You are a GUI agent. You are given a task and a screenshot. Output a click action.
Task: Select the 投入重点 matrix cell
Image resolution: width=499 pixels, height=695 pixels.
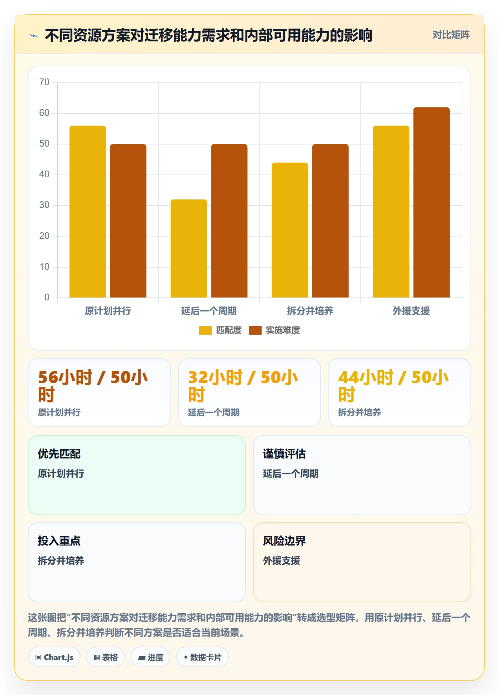137,562
